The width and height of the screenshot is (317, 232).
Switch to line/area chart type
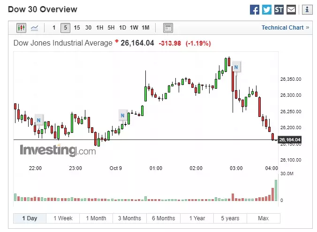click(34, 28)
